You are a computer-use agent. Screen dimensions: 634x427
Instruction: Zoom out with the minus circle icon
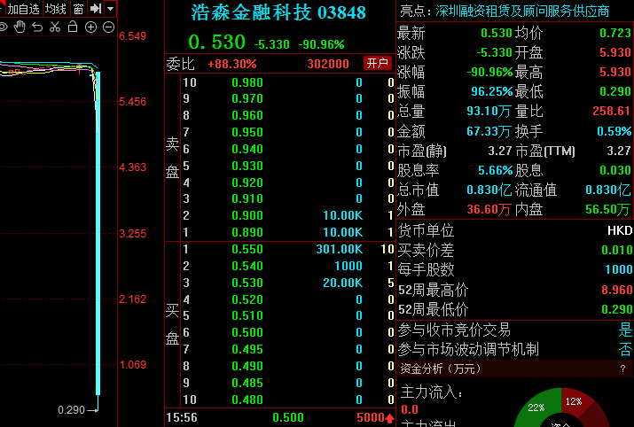(x=109, y=27)
